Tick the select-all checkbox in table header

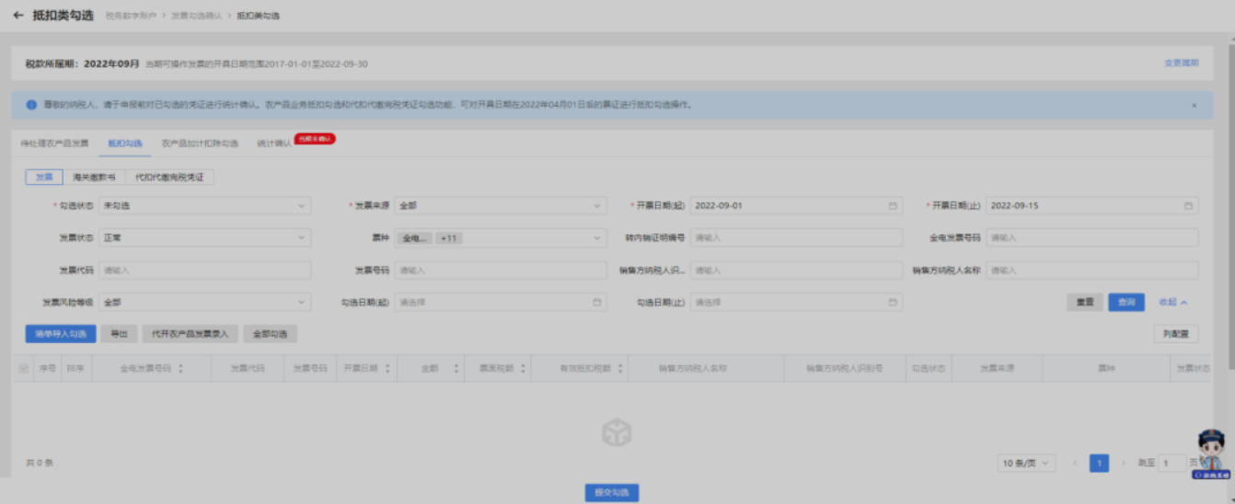tap(24, 369)
